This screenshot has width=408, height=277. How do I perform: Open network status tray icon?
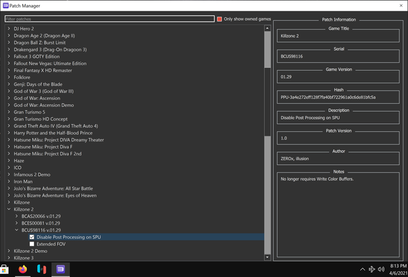tap(372, 269)
